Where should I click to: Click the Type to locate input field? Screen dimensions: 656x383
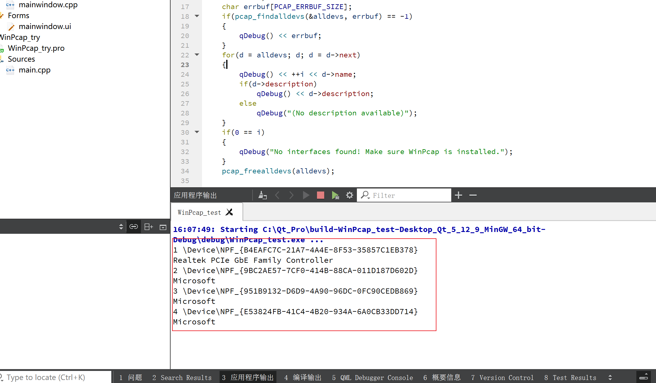(45, 377)
